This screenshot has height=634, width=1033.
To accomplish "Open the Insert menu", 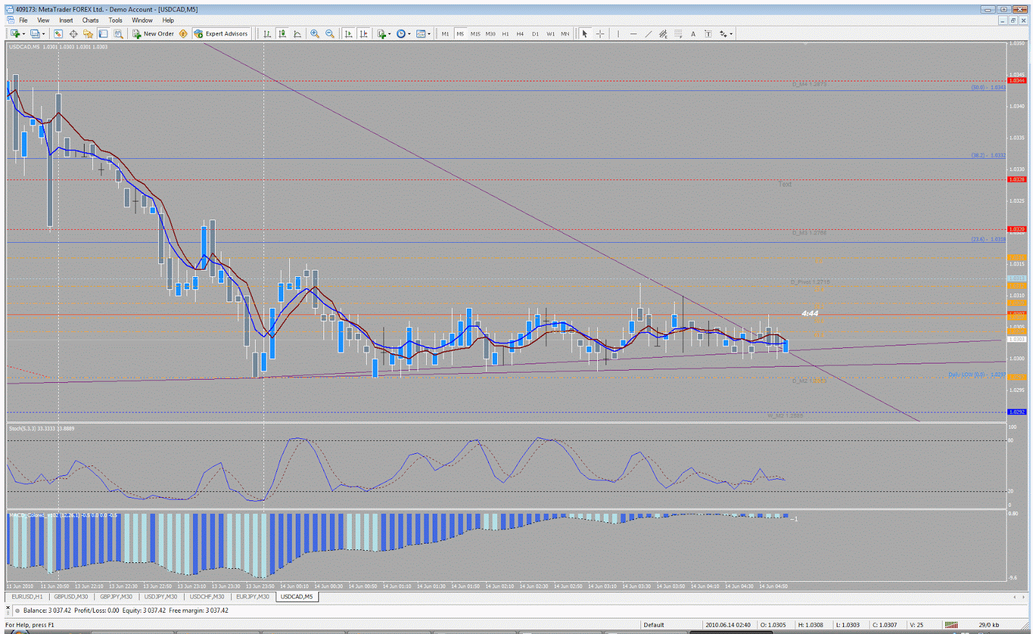I will tap(66, 20).
